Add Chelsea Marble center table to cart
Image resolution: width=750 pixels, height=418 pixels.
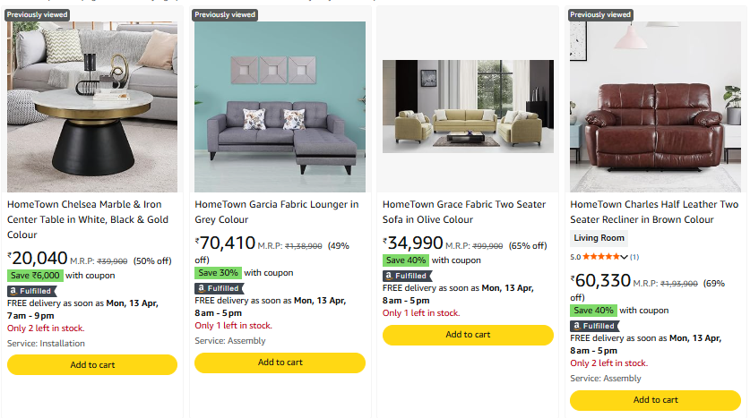(92, 364)
